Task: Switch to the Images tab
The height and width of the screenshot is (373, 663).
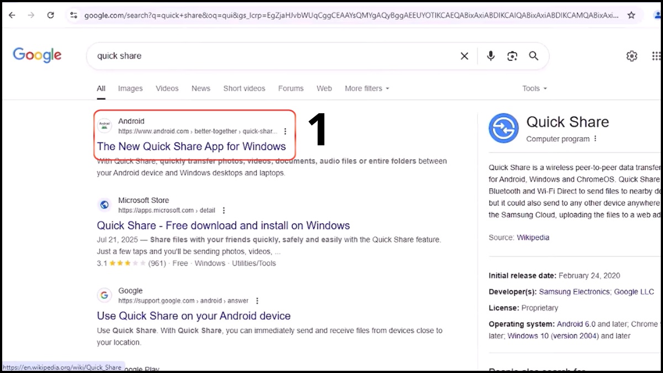Action: [130, 88]
